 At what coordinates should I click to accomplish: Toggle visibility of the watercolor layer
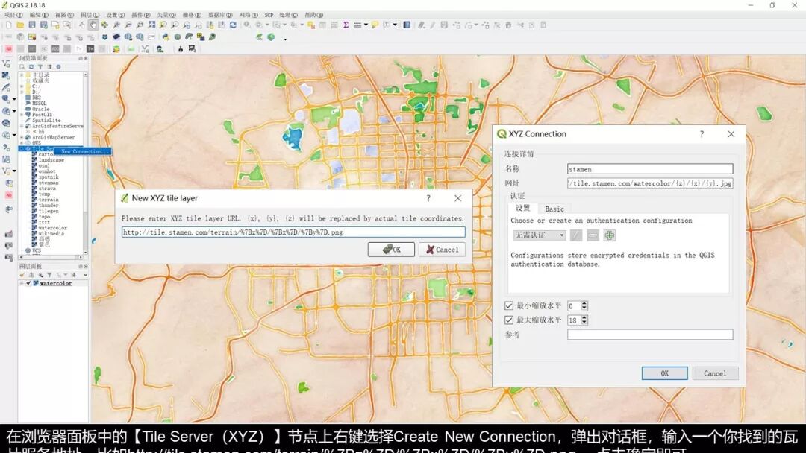[28, 283]
